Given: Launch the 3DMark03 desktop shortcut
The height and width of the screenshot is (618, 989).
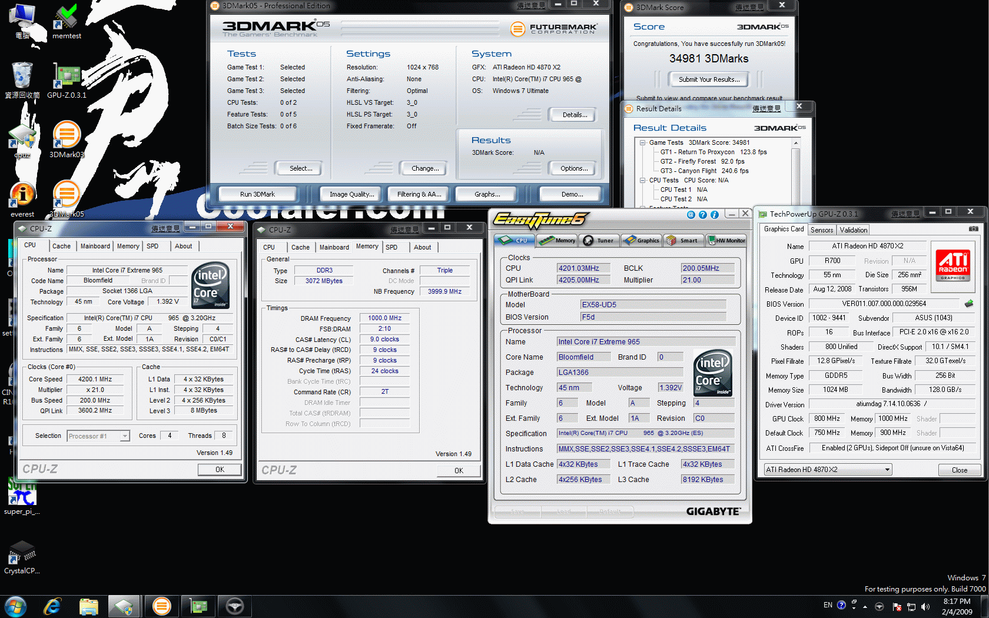Looking at the screenshot, I should pyautogui.click(x=67, y=139).
